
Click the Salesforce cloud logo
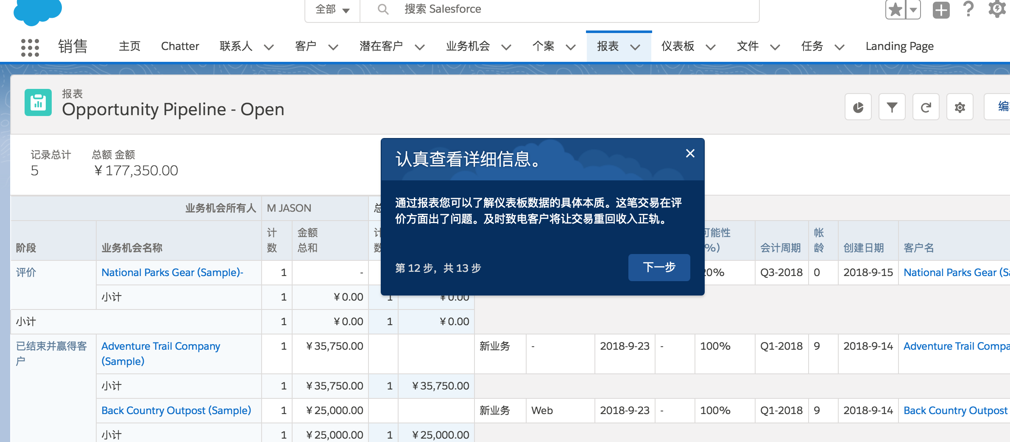click(38, 11)
